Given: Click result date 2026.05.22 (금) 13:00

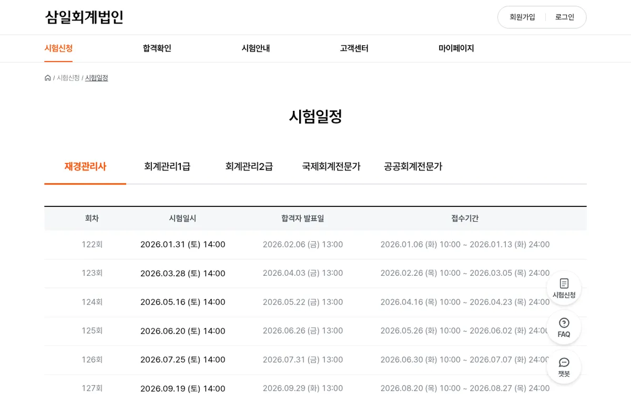Looking at the screenshot, I should (x=303, y=302).
